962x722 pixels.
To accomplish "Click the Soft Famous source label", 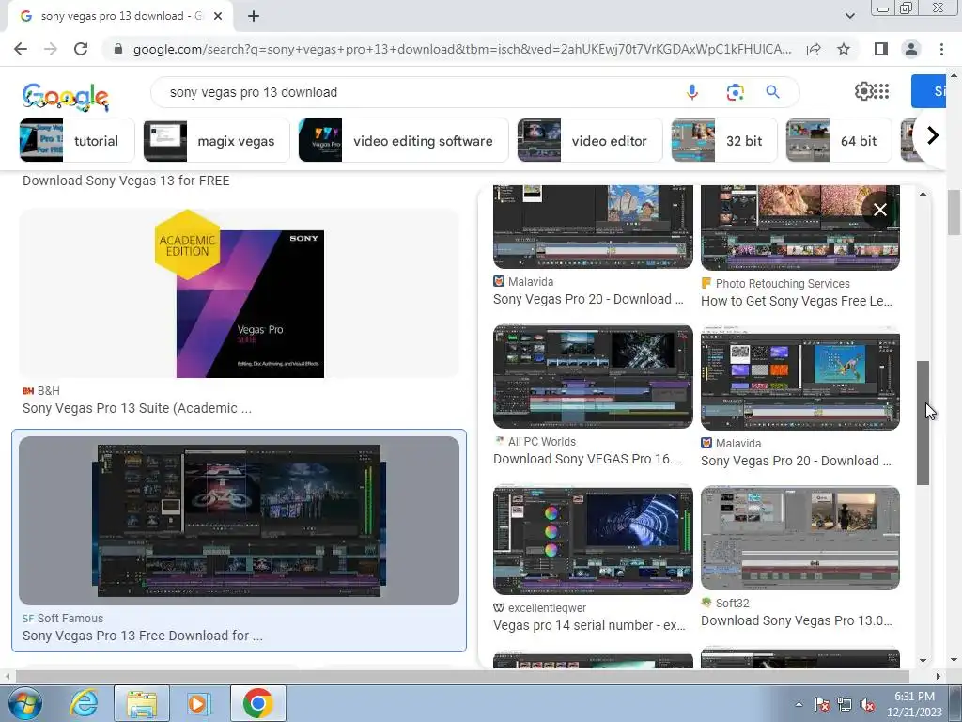I will pyautogui.click(x=63, y=619).
